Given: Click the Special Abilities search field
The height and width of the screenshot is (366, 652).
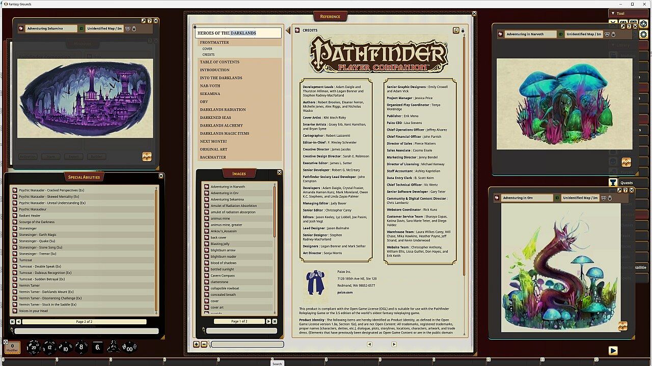Looking at the screenshot, I should click(87, 331).
